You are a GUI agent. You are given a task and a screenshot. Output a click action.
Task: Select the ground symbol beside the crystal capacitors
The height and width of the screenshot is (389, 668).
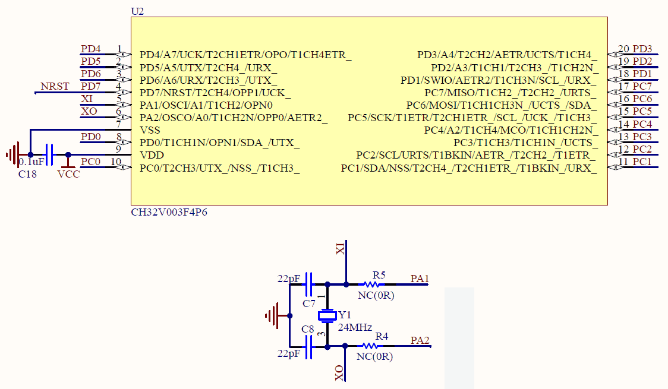pyautogui.click(x=272, y=315)
